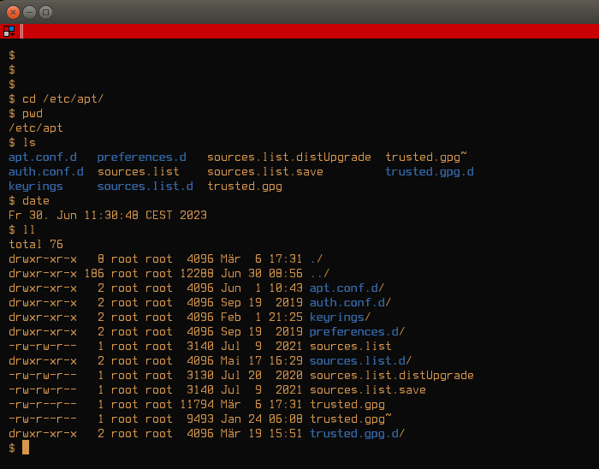Click auth.conf.d/ in the long listing
The image size is (599, 469).
click(x=350, y=302)
